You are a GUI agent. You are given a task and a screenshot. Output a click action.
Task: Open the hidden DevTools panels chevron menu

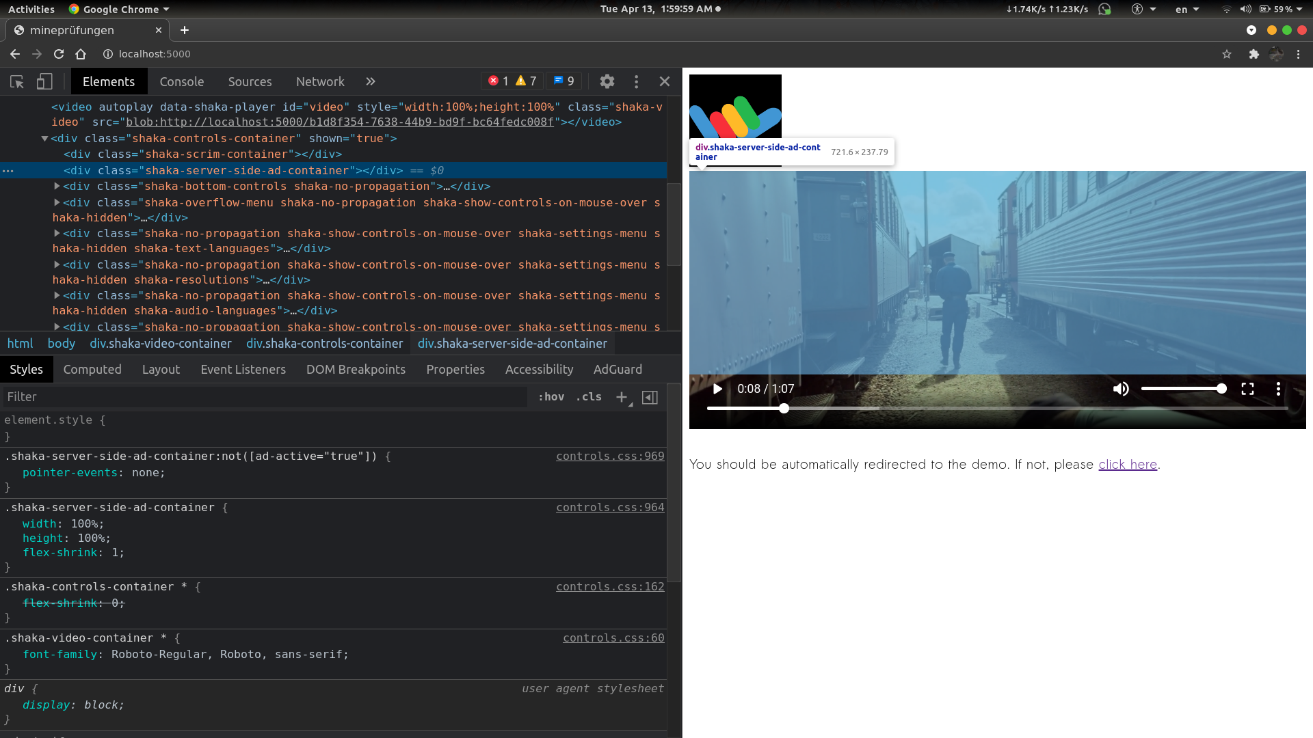pyautogui.click(x=370, y=81)
